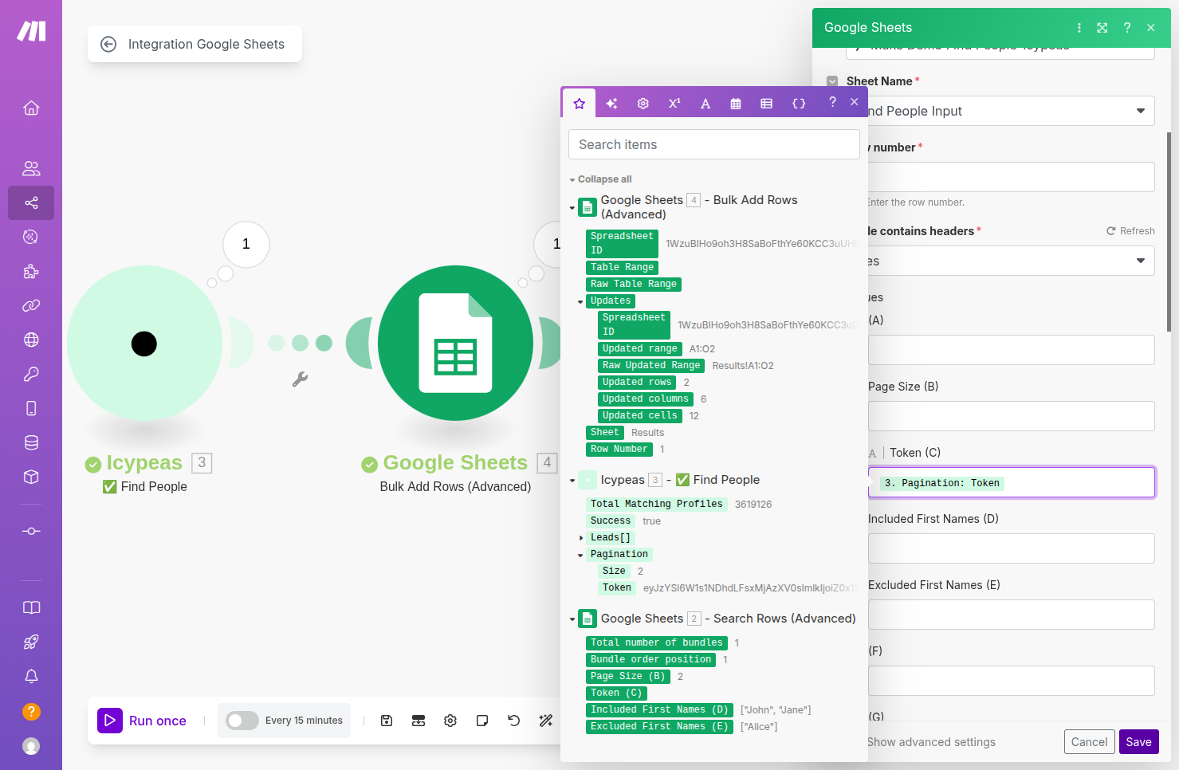Open scenario settings gear in the bottom toolbar
This screenshot has height=770, width=1179.
450,721
